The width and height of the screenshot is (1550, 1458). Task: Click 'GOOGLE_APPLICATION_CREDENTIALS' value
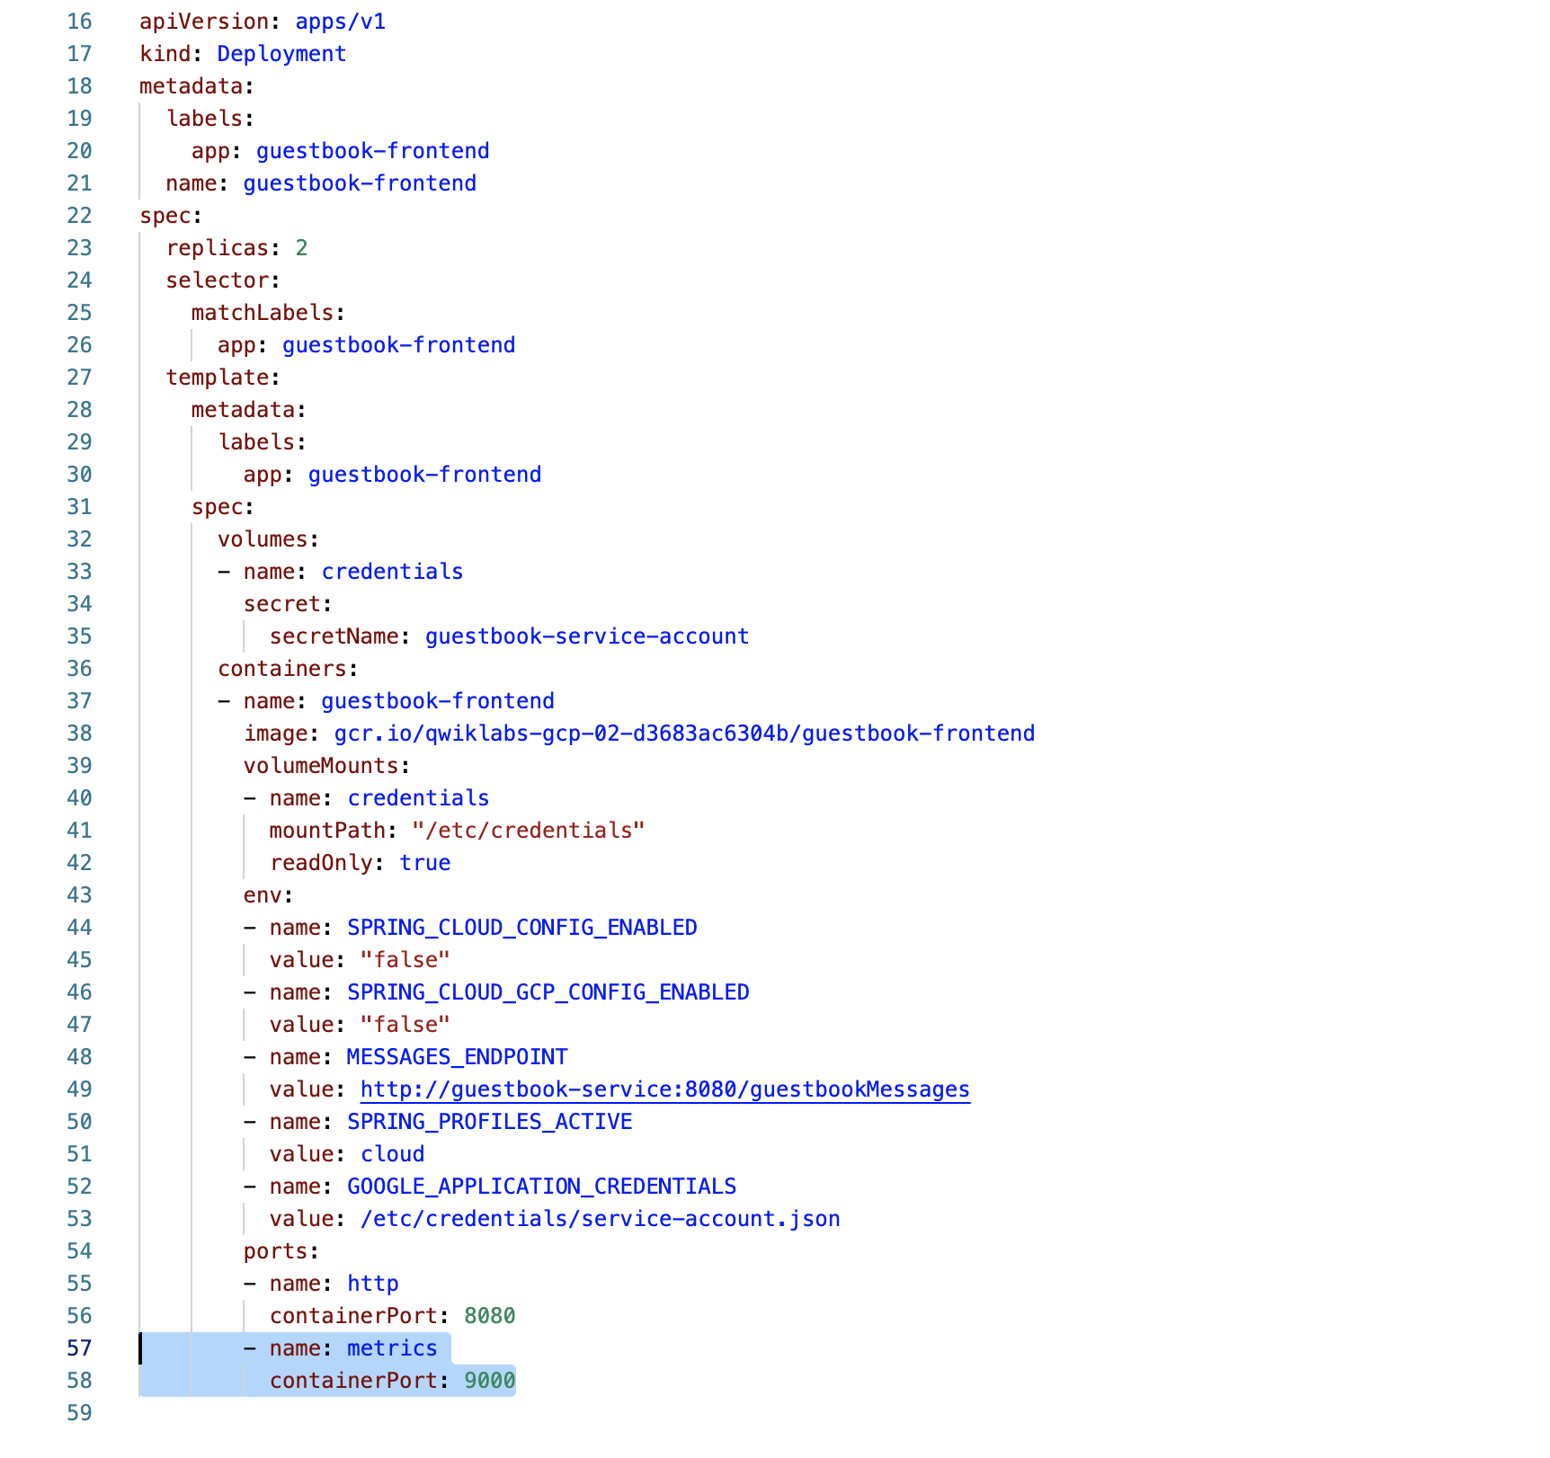pyautogui.click(x=542, y=1187)
